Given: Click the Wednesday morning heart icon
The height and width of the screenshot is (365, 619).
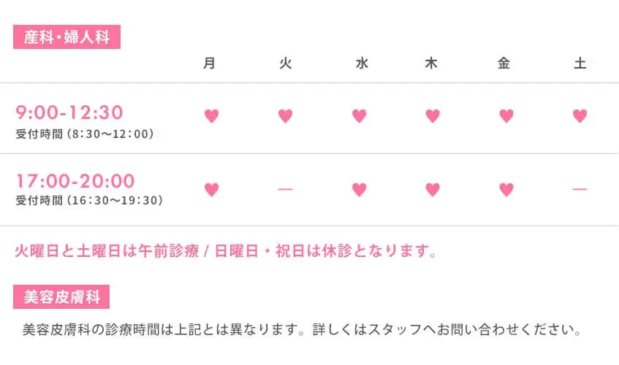Looking at the screenshot, I should tap(359, 115).
